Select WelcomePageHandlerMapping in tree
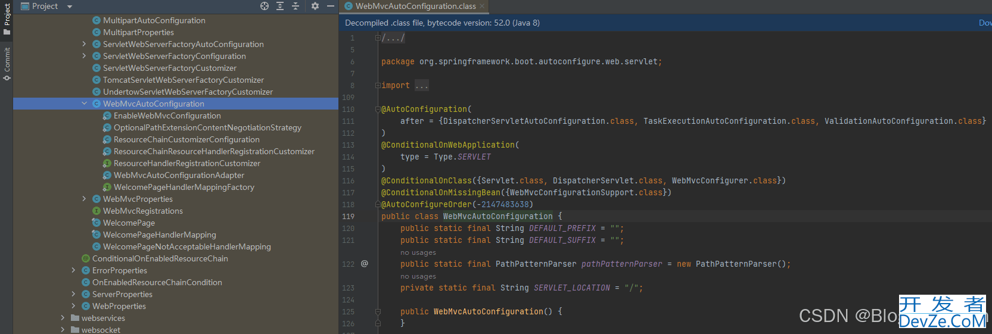 pos(159,235)
